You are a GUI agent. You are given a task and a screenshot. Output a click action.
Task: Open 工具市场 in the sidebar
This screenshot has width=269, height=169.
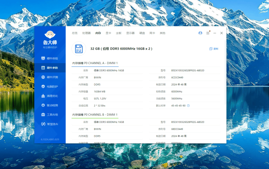click(50, 115)
